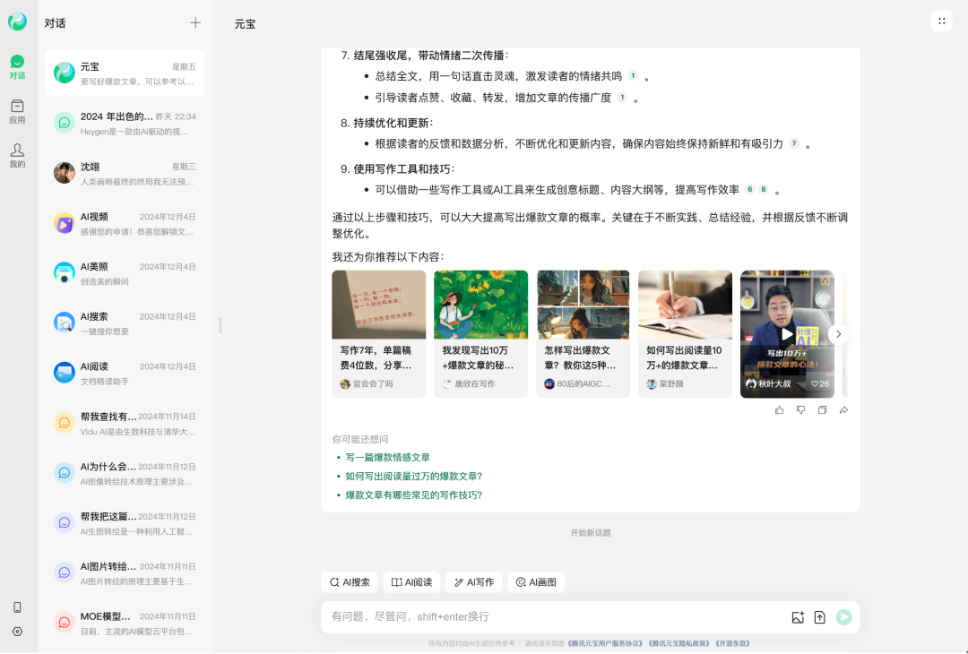Open the 帮我把这篇 conversation
The width and height of the screenshot is (968, 654).
125,522
